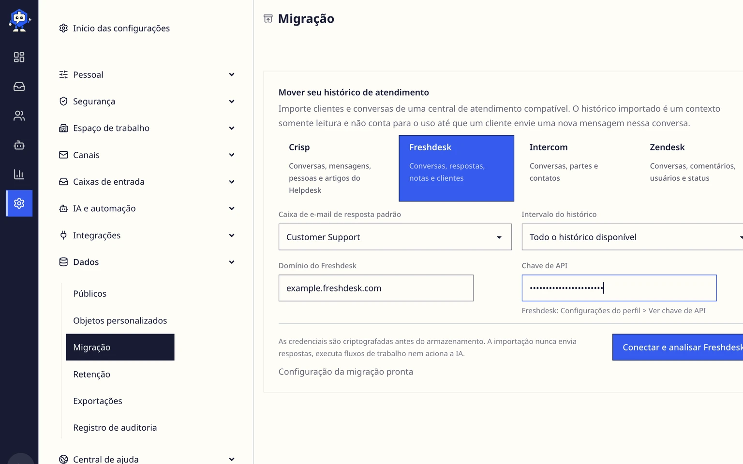The image size is (743, 464).
Task: Focus the Chave de API field
Action: 619,288
